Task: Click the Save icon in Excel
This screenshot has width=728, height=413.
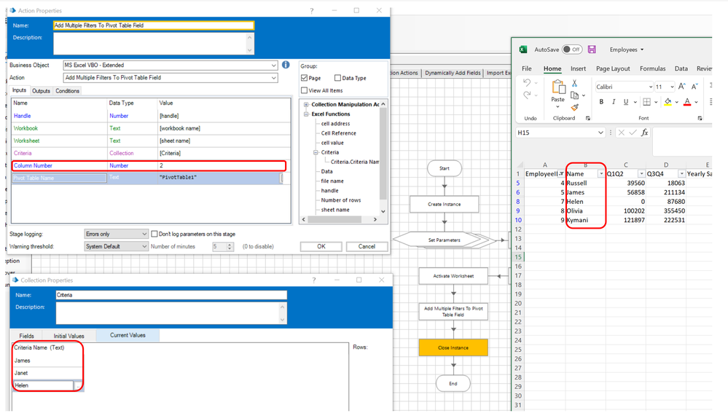Action: click(592, 50)
